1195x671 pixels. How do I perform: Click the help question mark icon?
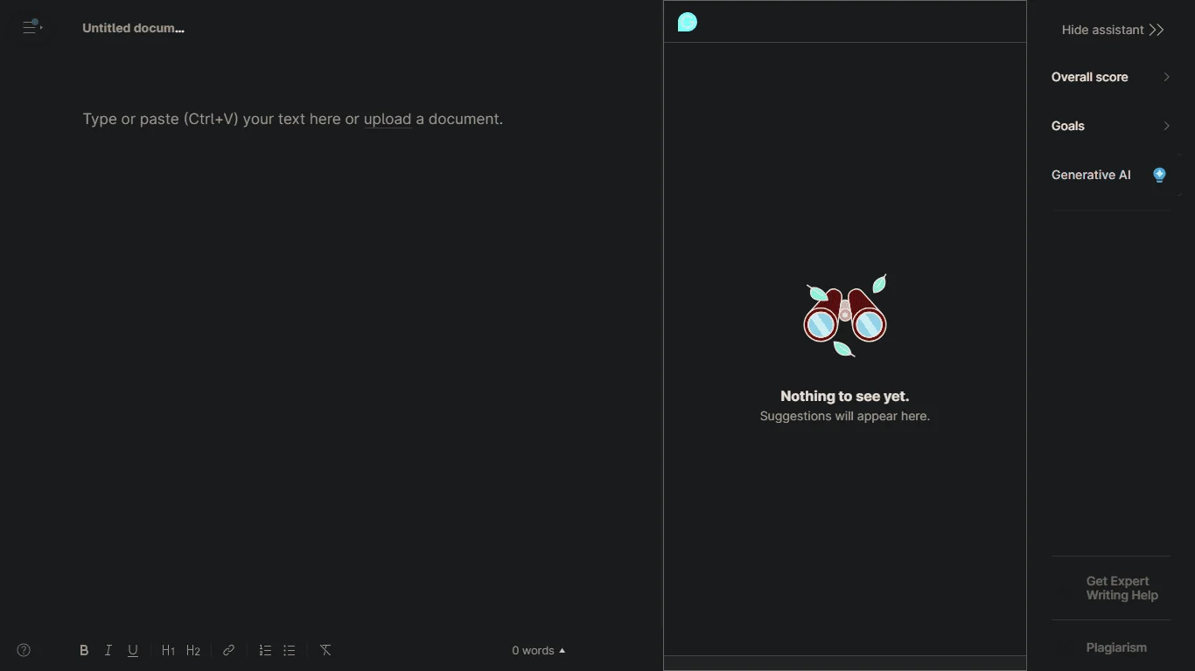(24, 650)
